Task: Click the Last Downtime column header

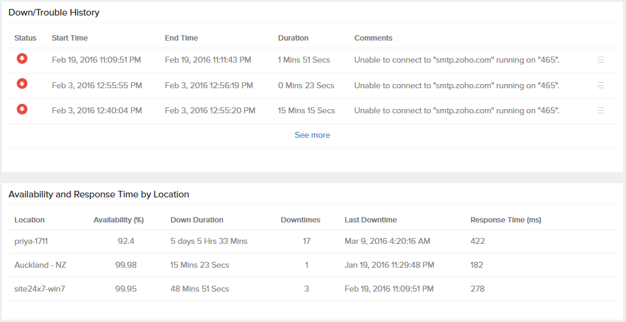Action: pyautogui.click(x=371, y=220)
